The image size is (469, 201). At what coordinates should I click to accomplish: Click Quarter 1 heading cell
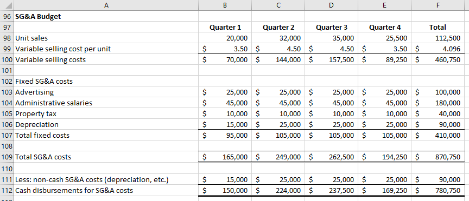(225, 28)
